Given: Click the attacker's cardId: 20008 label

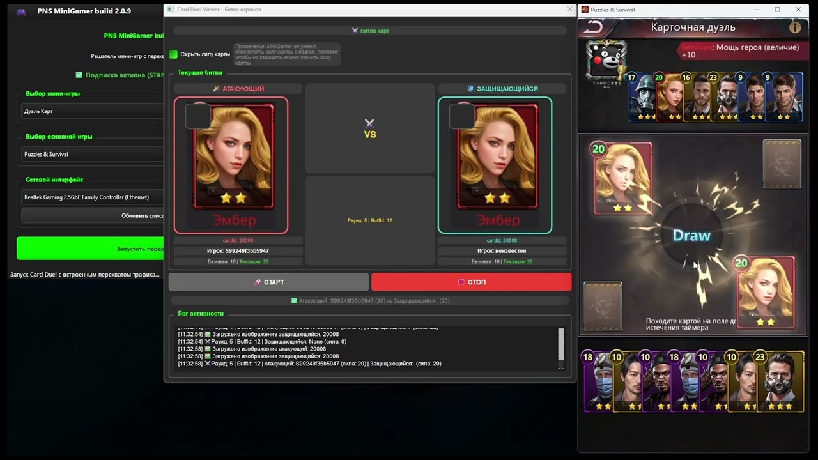Looking at the screenshot, I should tap(238, 241).
